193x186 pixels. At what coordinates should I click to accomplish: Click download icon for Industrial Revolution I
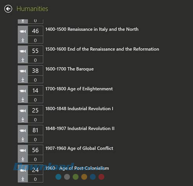click(x=23, y=120)
